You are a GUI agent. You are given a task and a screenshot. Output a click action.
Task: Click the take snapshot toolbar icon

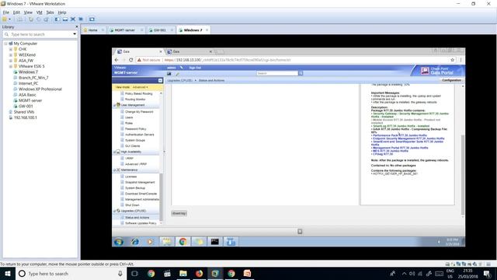click(31, 19)
